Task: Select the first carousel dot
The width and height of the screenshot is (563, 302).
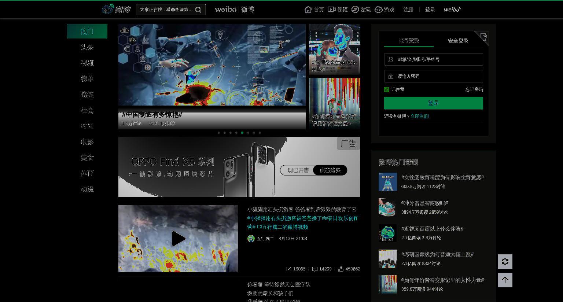Action: coord(219,133)
